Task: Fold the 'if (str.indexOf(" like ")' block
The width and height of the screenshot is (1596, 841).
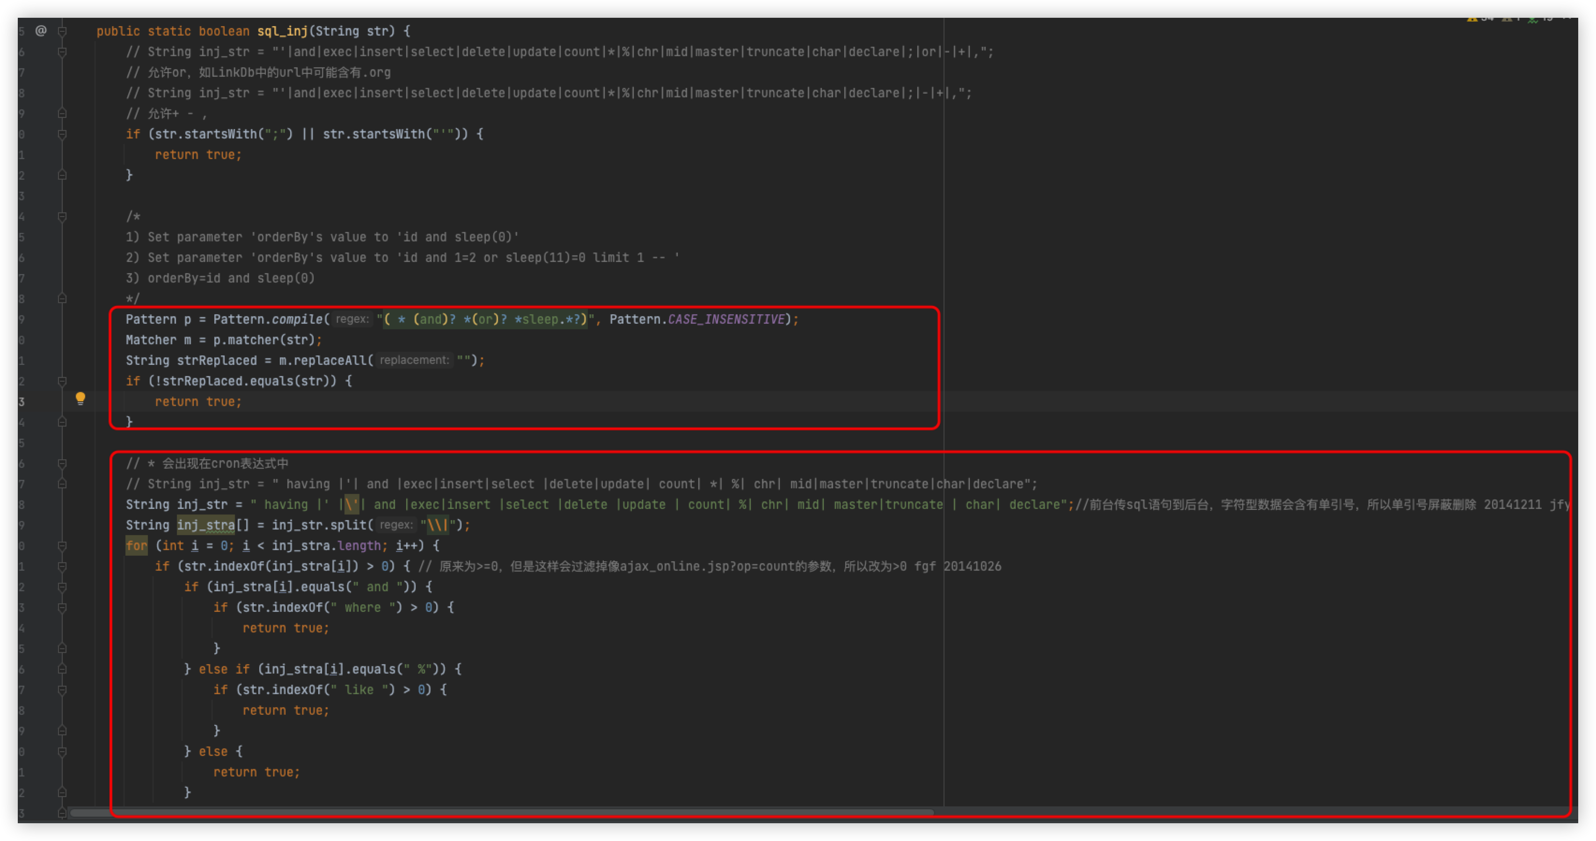Action: pos(62,690)
